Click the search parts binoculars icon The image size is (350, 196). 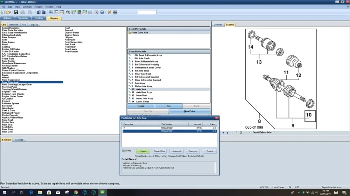(x=68, y=12)
